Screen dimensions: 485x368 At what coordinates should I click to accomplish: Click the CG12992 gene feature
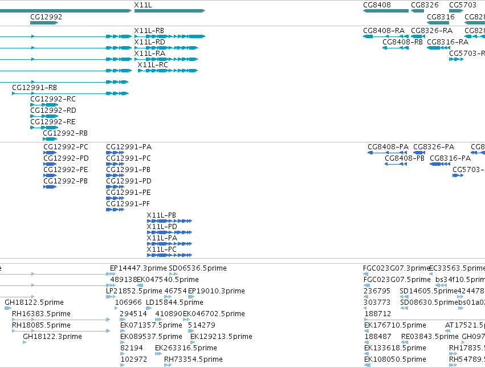click(x=44, y=23)
